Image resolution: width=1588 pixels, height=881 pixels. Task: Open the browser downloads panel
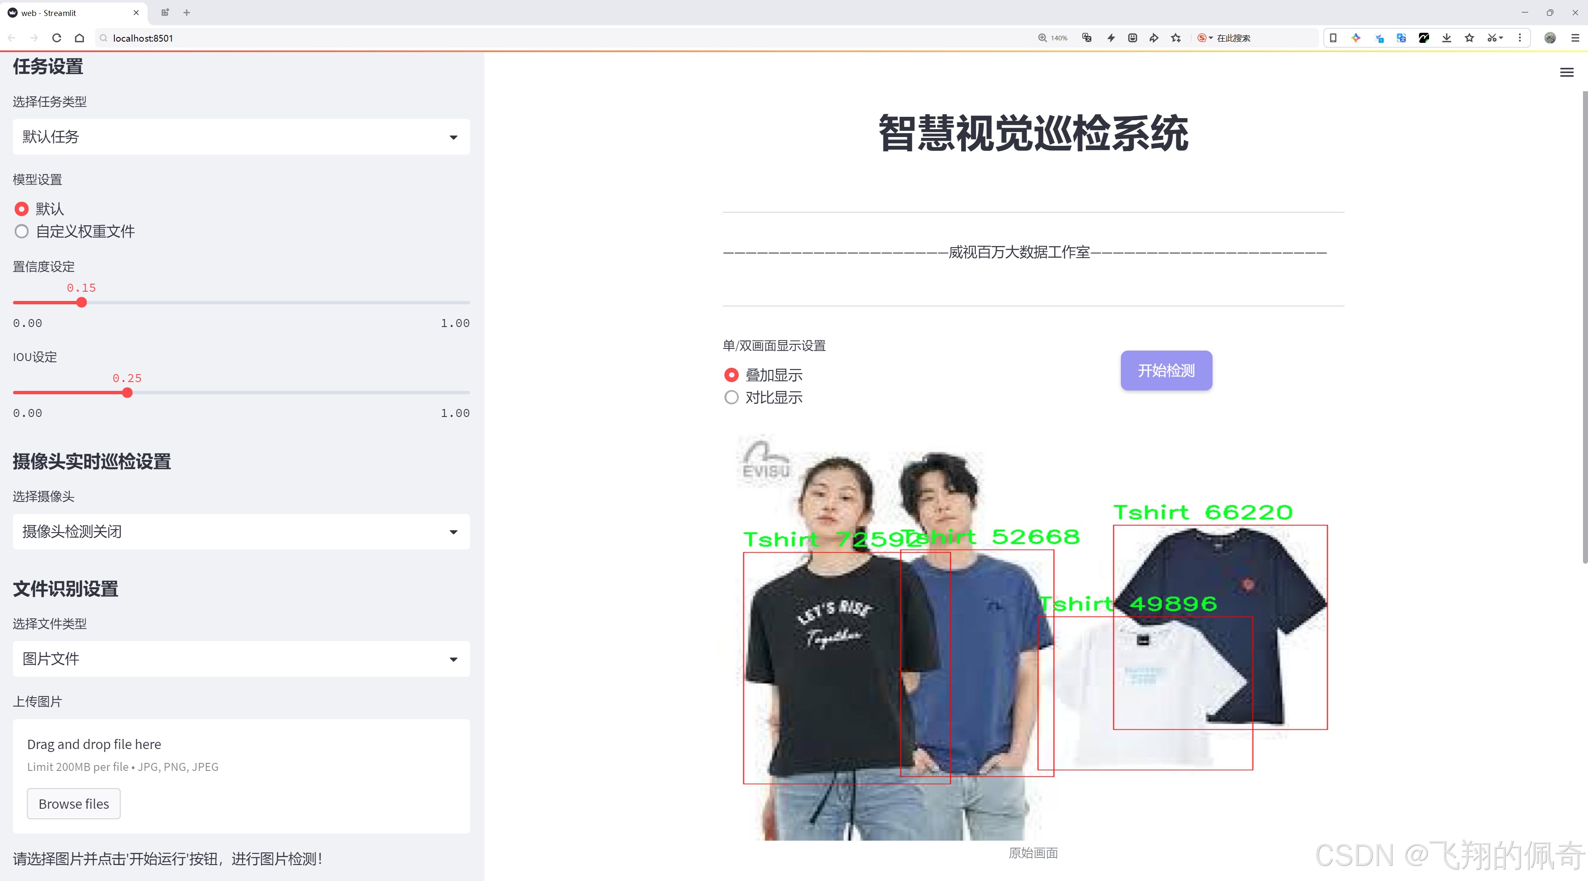click(1445, 37)
